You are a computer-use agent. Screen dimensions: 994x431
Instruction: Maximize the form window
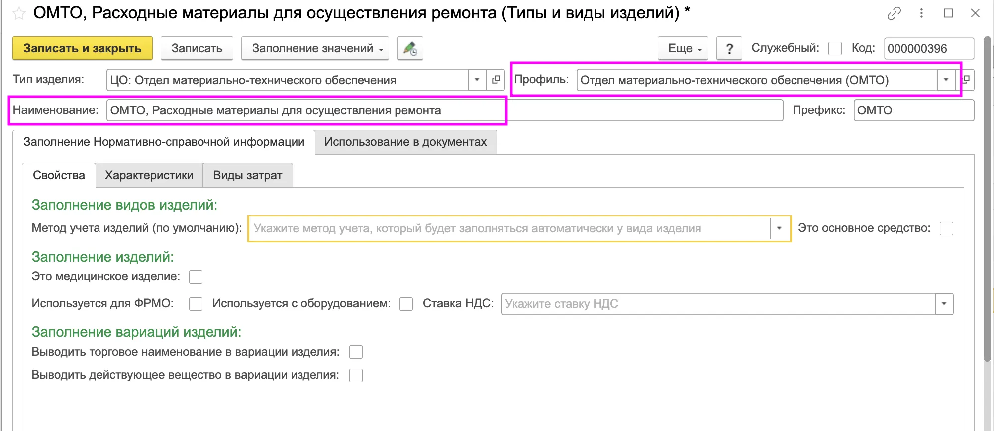pyautogui.click(x=948, y=13)
